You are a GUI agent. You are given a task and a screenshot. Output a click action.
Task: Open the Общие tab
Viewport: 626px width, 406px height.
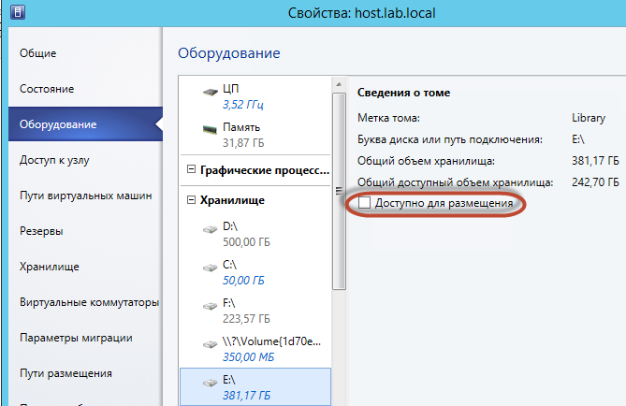tap(38, 53)
